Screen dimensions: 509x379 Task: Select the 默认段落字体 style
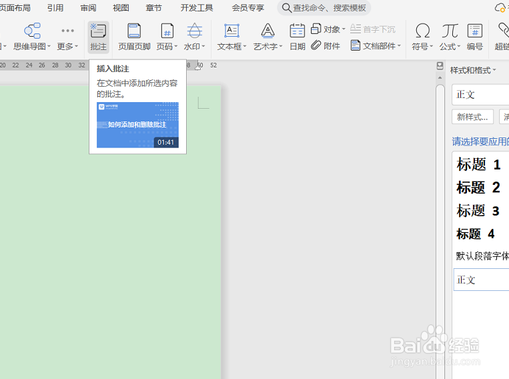coord(482,256)
